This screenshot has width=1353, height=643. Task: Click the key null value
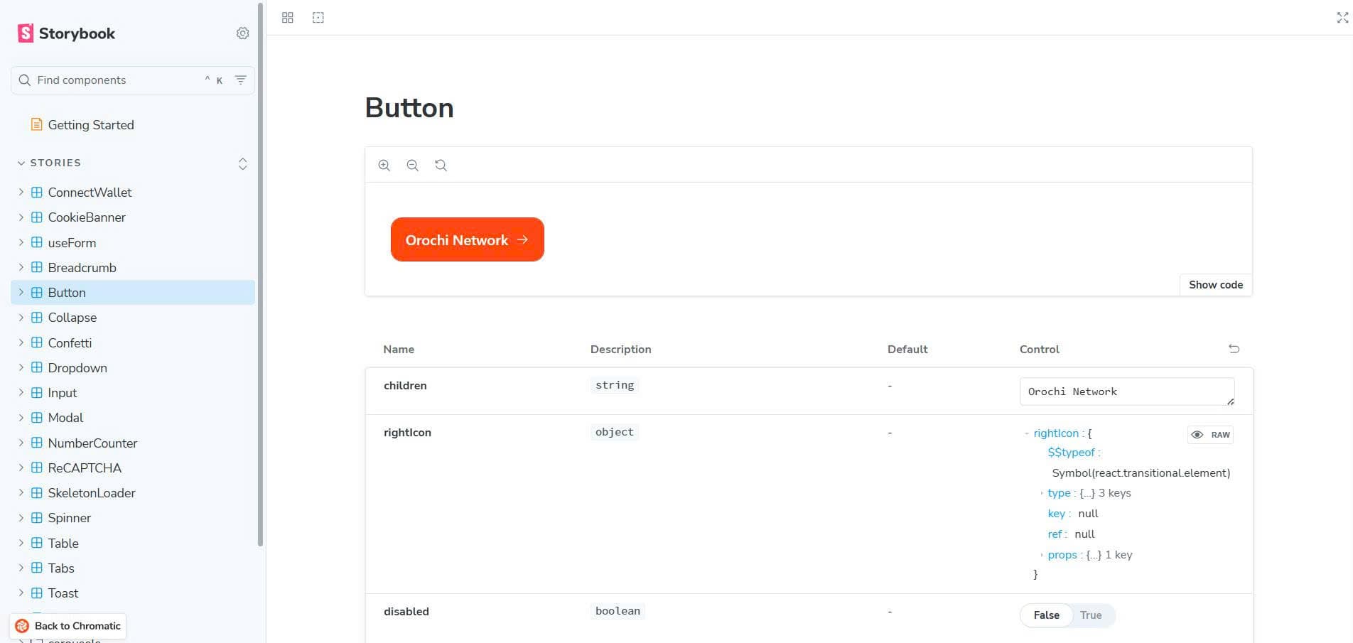coord(1088,514)
